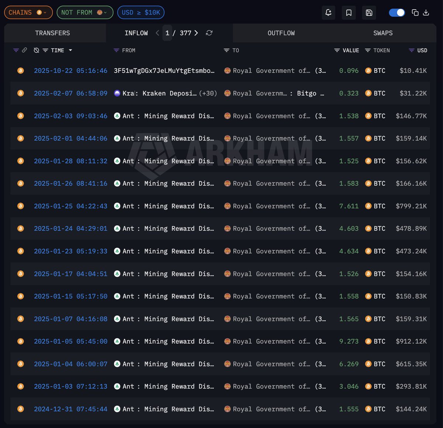Viewport: 443px width, 428px height.
Task: Click BTC token in the $912.12K row
Action: pos(375,341)
